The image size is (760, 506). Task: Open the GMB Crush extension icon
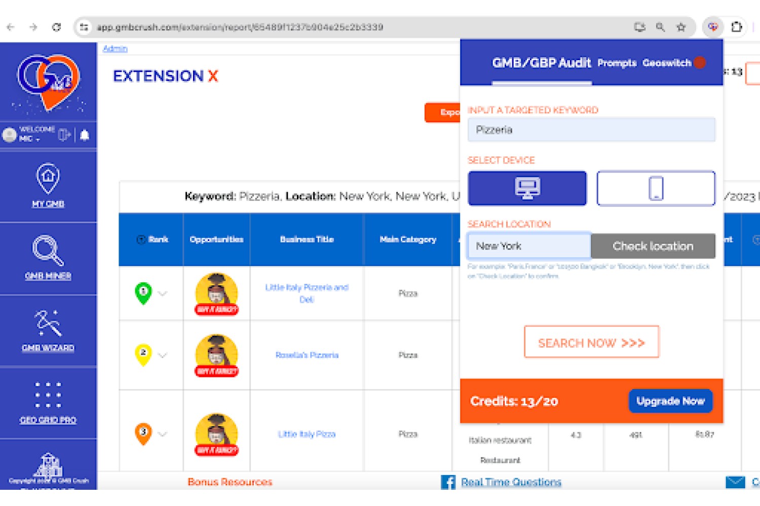(713, 27)
